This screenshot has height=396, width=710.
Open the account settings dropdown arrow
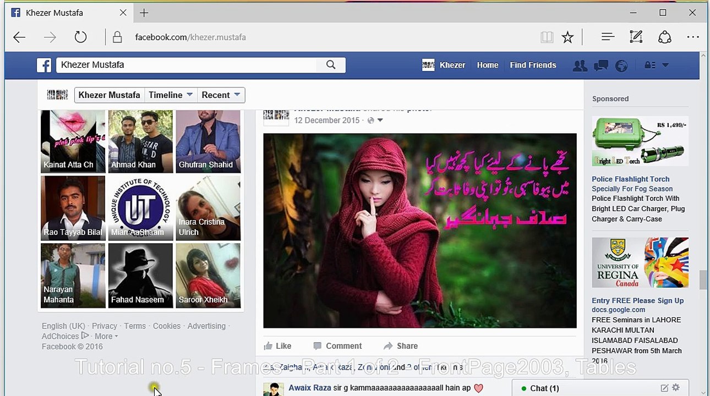[665, 65]
